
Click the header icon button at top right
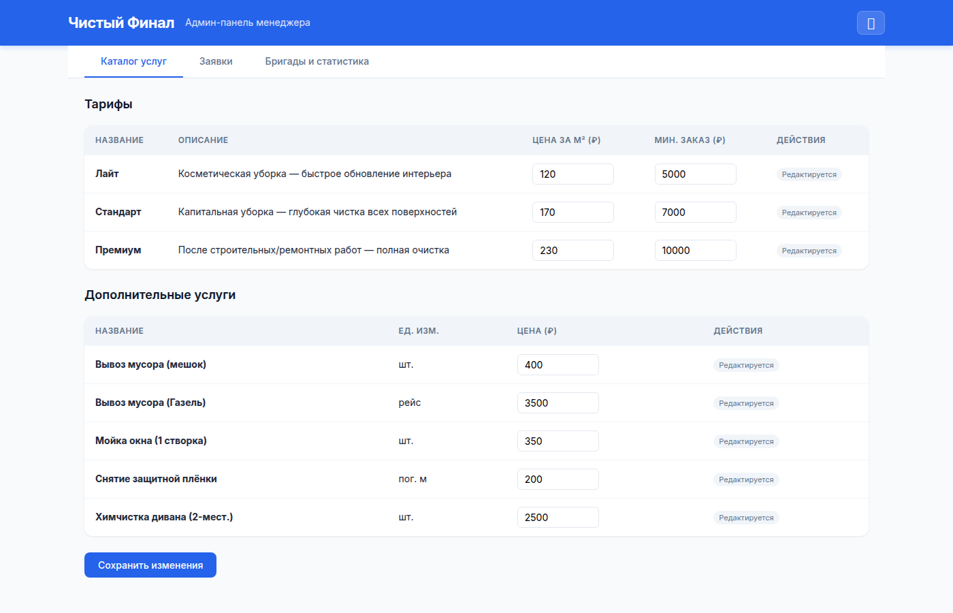point(871,23)
